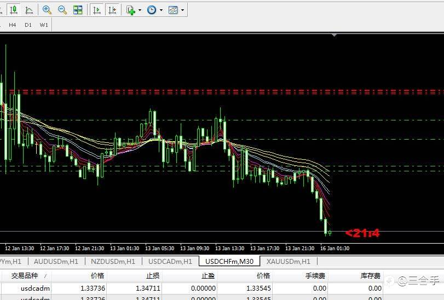Screen dimensions: 444x300
Task: Expand the templates dropdown arrow
Action: tap(183, 10)
